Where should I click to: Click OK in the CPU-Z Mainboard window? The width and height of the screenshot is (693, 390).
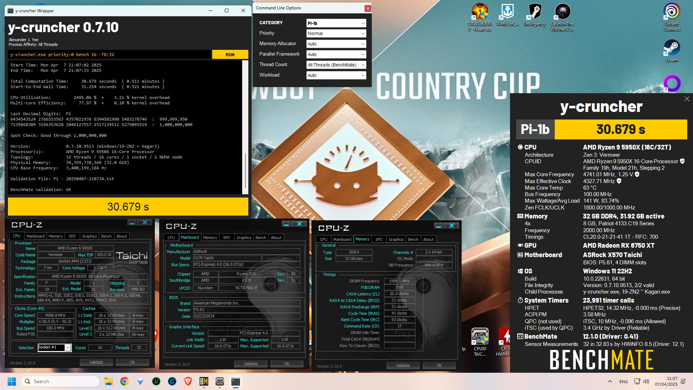[287, 364]
